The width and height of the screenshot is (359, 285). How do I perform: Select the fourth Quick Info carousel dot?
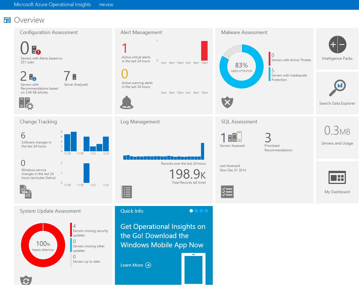[x=206, y=211]
